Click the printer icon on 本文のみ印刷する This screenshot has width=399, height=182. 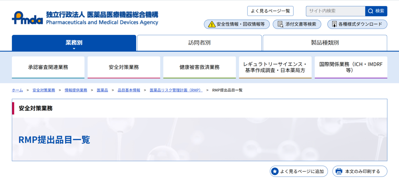click(339, 171)
